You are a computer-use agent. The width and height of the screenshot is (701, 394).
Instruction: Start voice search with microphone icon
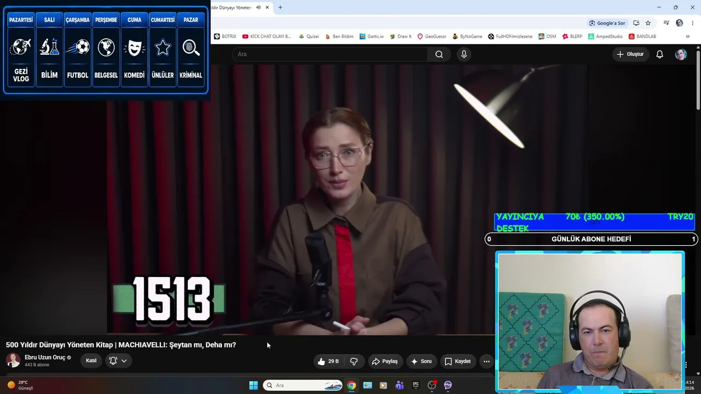click(x=464, y=54)
